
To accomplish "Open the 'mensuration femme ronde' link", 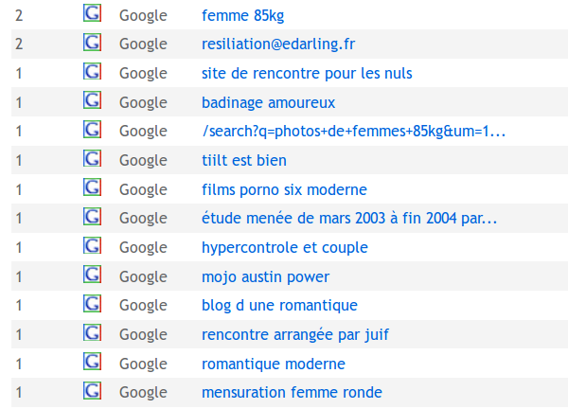I will click(292, 392).
